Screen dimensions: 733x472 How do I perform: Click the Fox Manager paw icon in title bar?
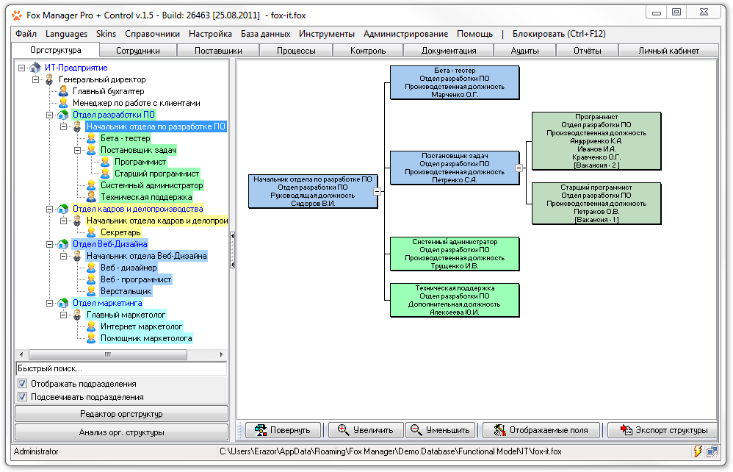coord(17,15)
